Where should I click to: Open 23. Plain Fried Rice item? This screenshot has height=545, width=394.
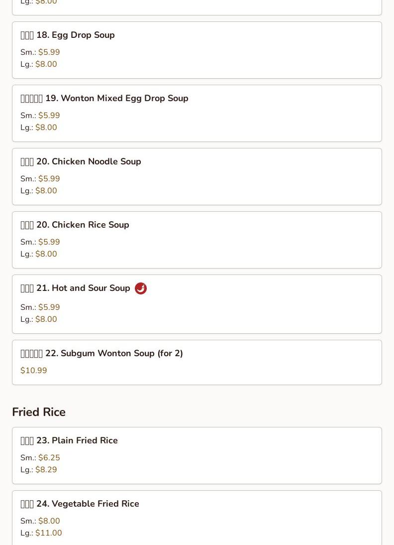[197, 456]
